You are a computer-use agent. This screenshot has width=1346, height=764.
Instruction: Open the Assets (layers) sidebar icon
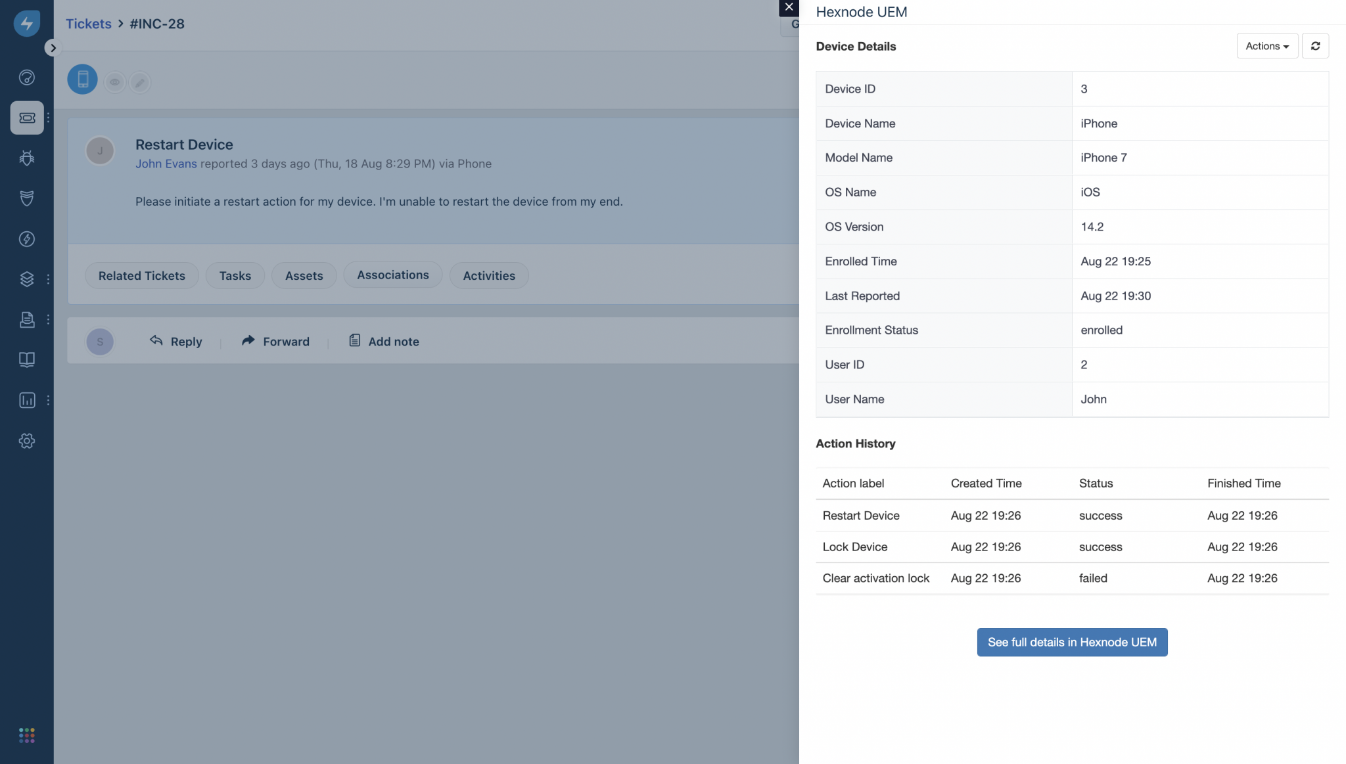pyautogui.click(x=27, y=279)
